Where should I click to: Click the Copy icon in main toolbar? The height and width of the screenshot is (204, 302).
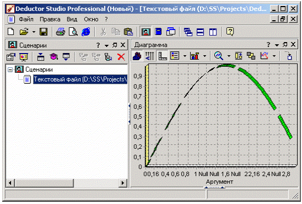tap(116, 32)
